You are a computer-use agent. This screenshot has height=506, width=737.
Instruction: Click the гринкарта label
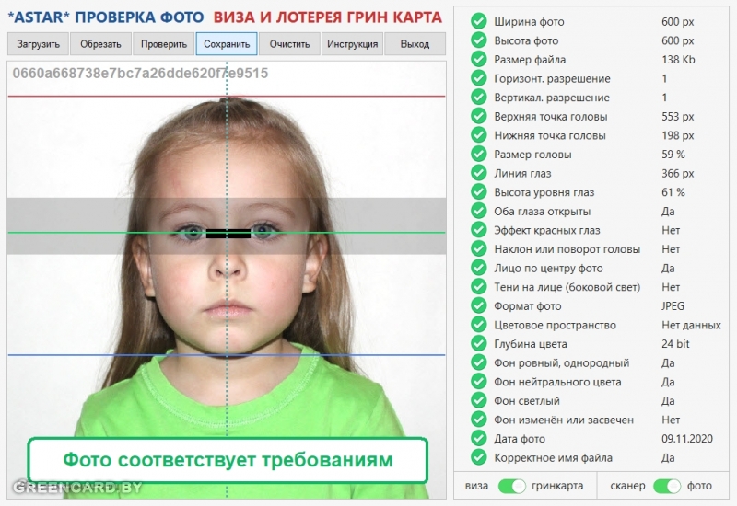[557, 486]
